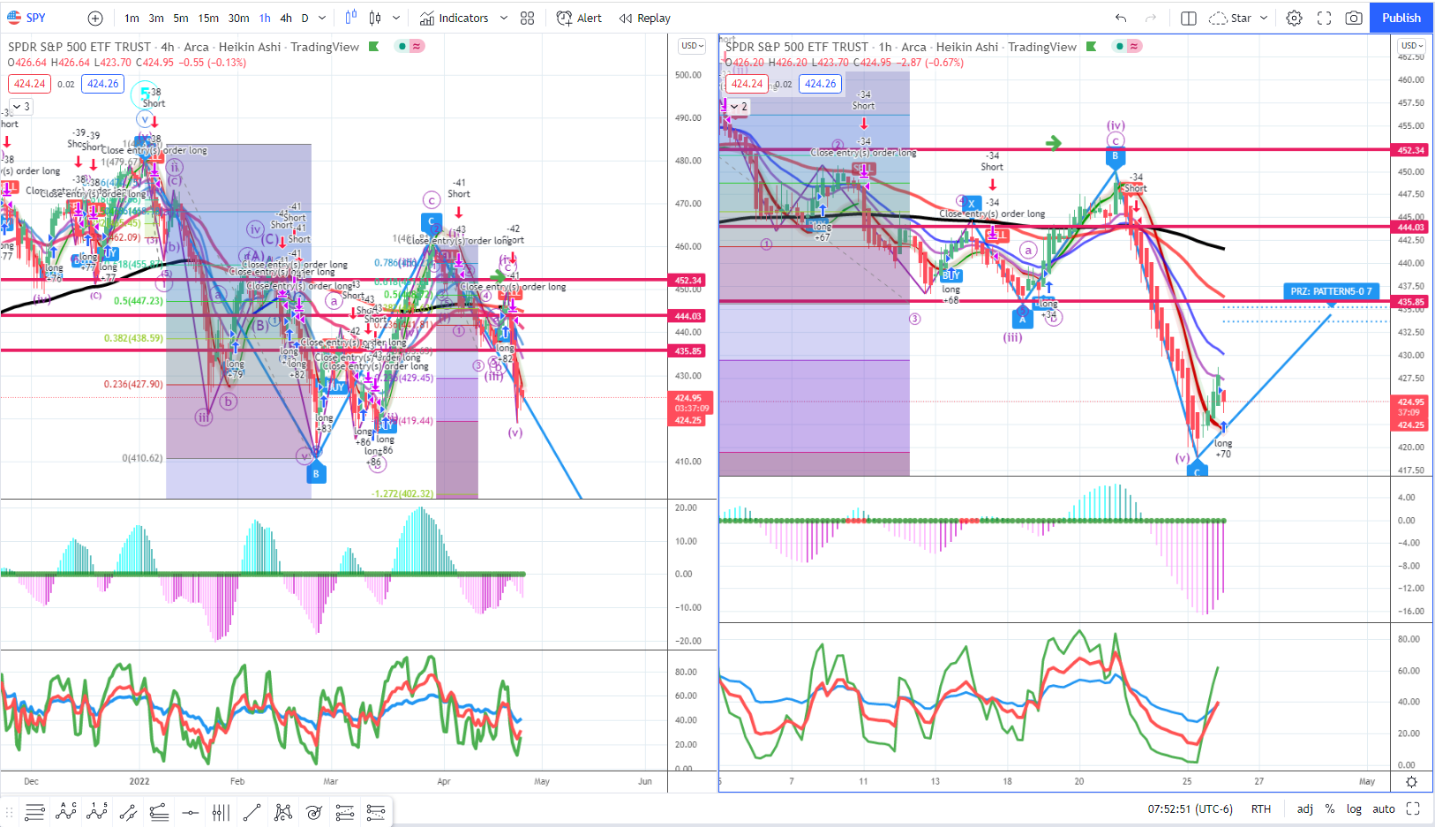Create an Alert
This screenshot has width=1435, height=827.
pyautogui.click(x=579, y=18)
